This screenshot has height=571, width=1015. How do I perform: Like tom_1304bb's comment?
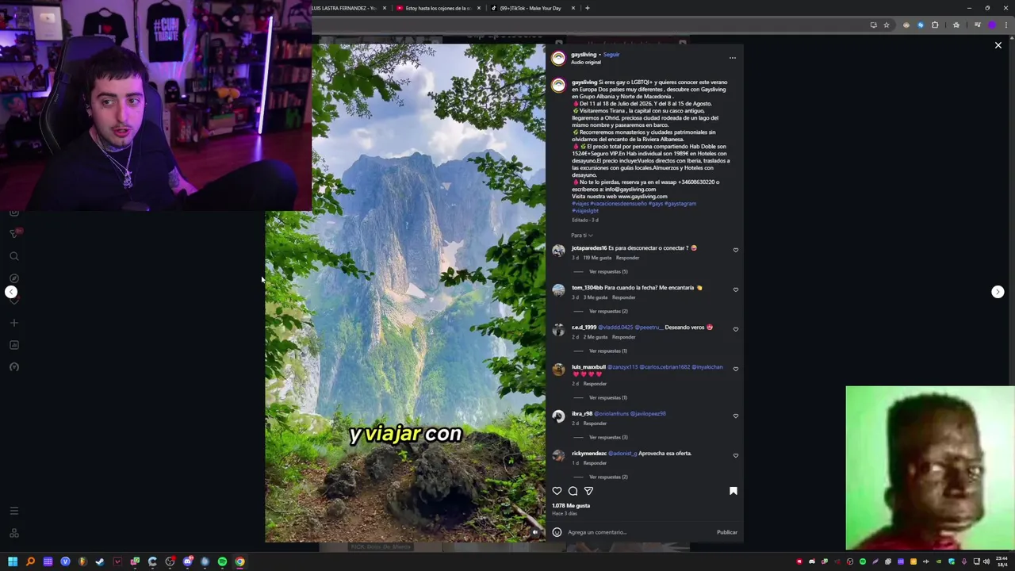pyautogui.click(x=736, y=289)
